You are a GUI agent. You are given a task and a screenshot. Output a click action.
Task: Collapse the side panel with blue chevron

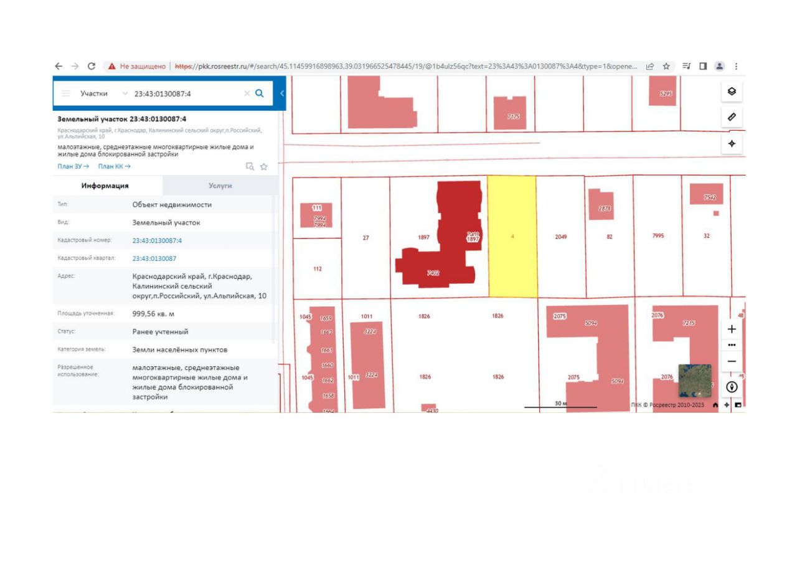(282, 93)
